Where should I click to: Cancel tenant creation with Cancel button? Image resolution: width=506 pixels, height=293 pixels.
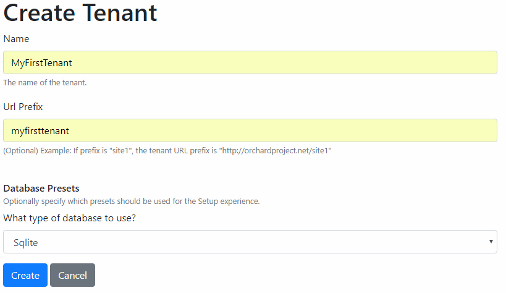(x=73, y=275)
